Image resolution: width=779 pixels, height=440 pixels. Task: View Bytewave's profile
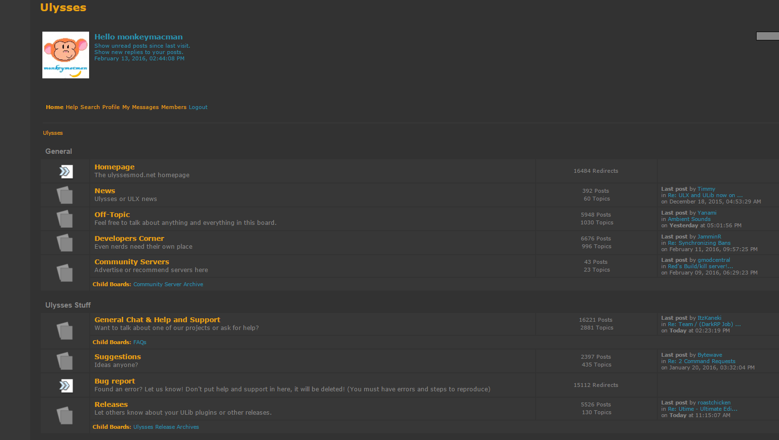coord(709,355)
